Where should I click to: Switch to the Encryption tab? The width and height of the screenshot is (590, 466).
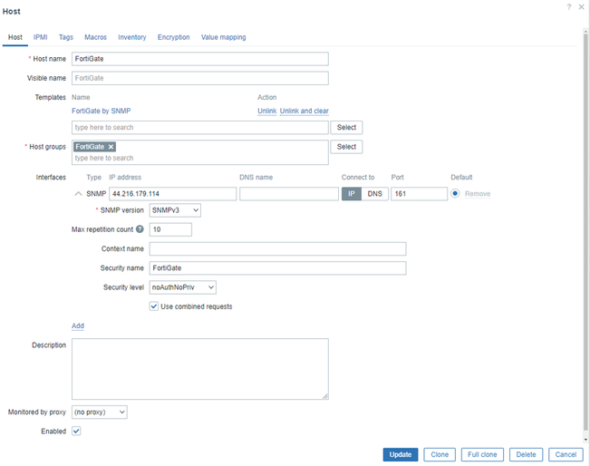point(173,37)
